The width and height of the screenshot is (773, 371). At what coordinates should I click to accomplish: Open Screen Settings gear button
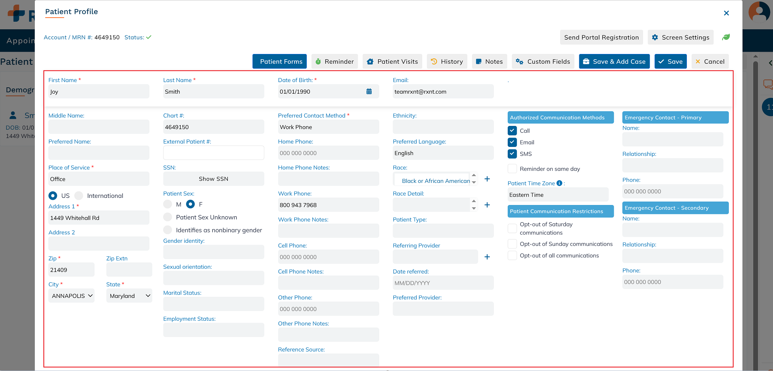pos(680,37)
